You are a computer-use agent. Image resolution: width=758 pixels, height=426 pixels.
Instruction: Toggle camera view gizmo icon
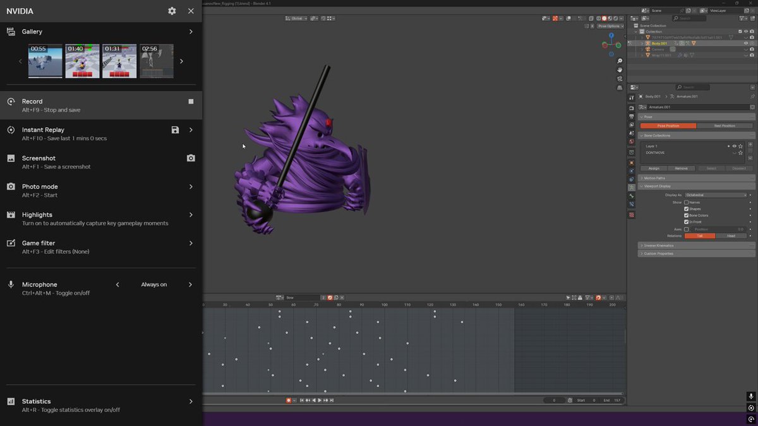click(x=620, y=79)
